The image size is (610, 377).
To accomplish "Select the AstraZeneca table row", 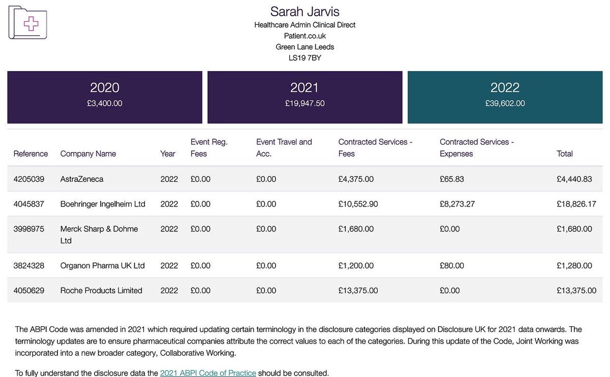I will 305,179.
